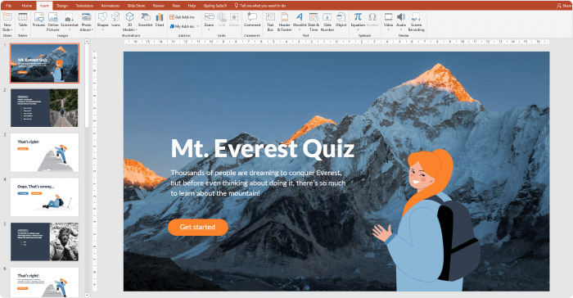The height and width of the screenshot is (298, 573).
Task: Expand the Screenshot dropdown arrow
Action: 70,30
